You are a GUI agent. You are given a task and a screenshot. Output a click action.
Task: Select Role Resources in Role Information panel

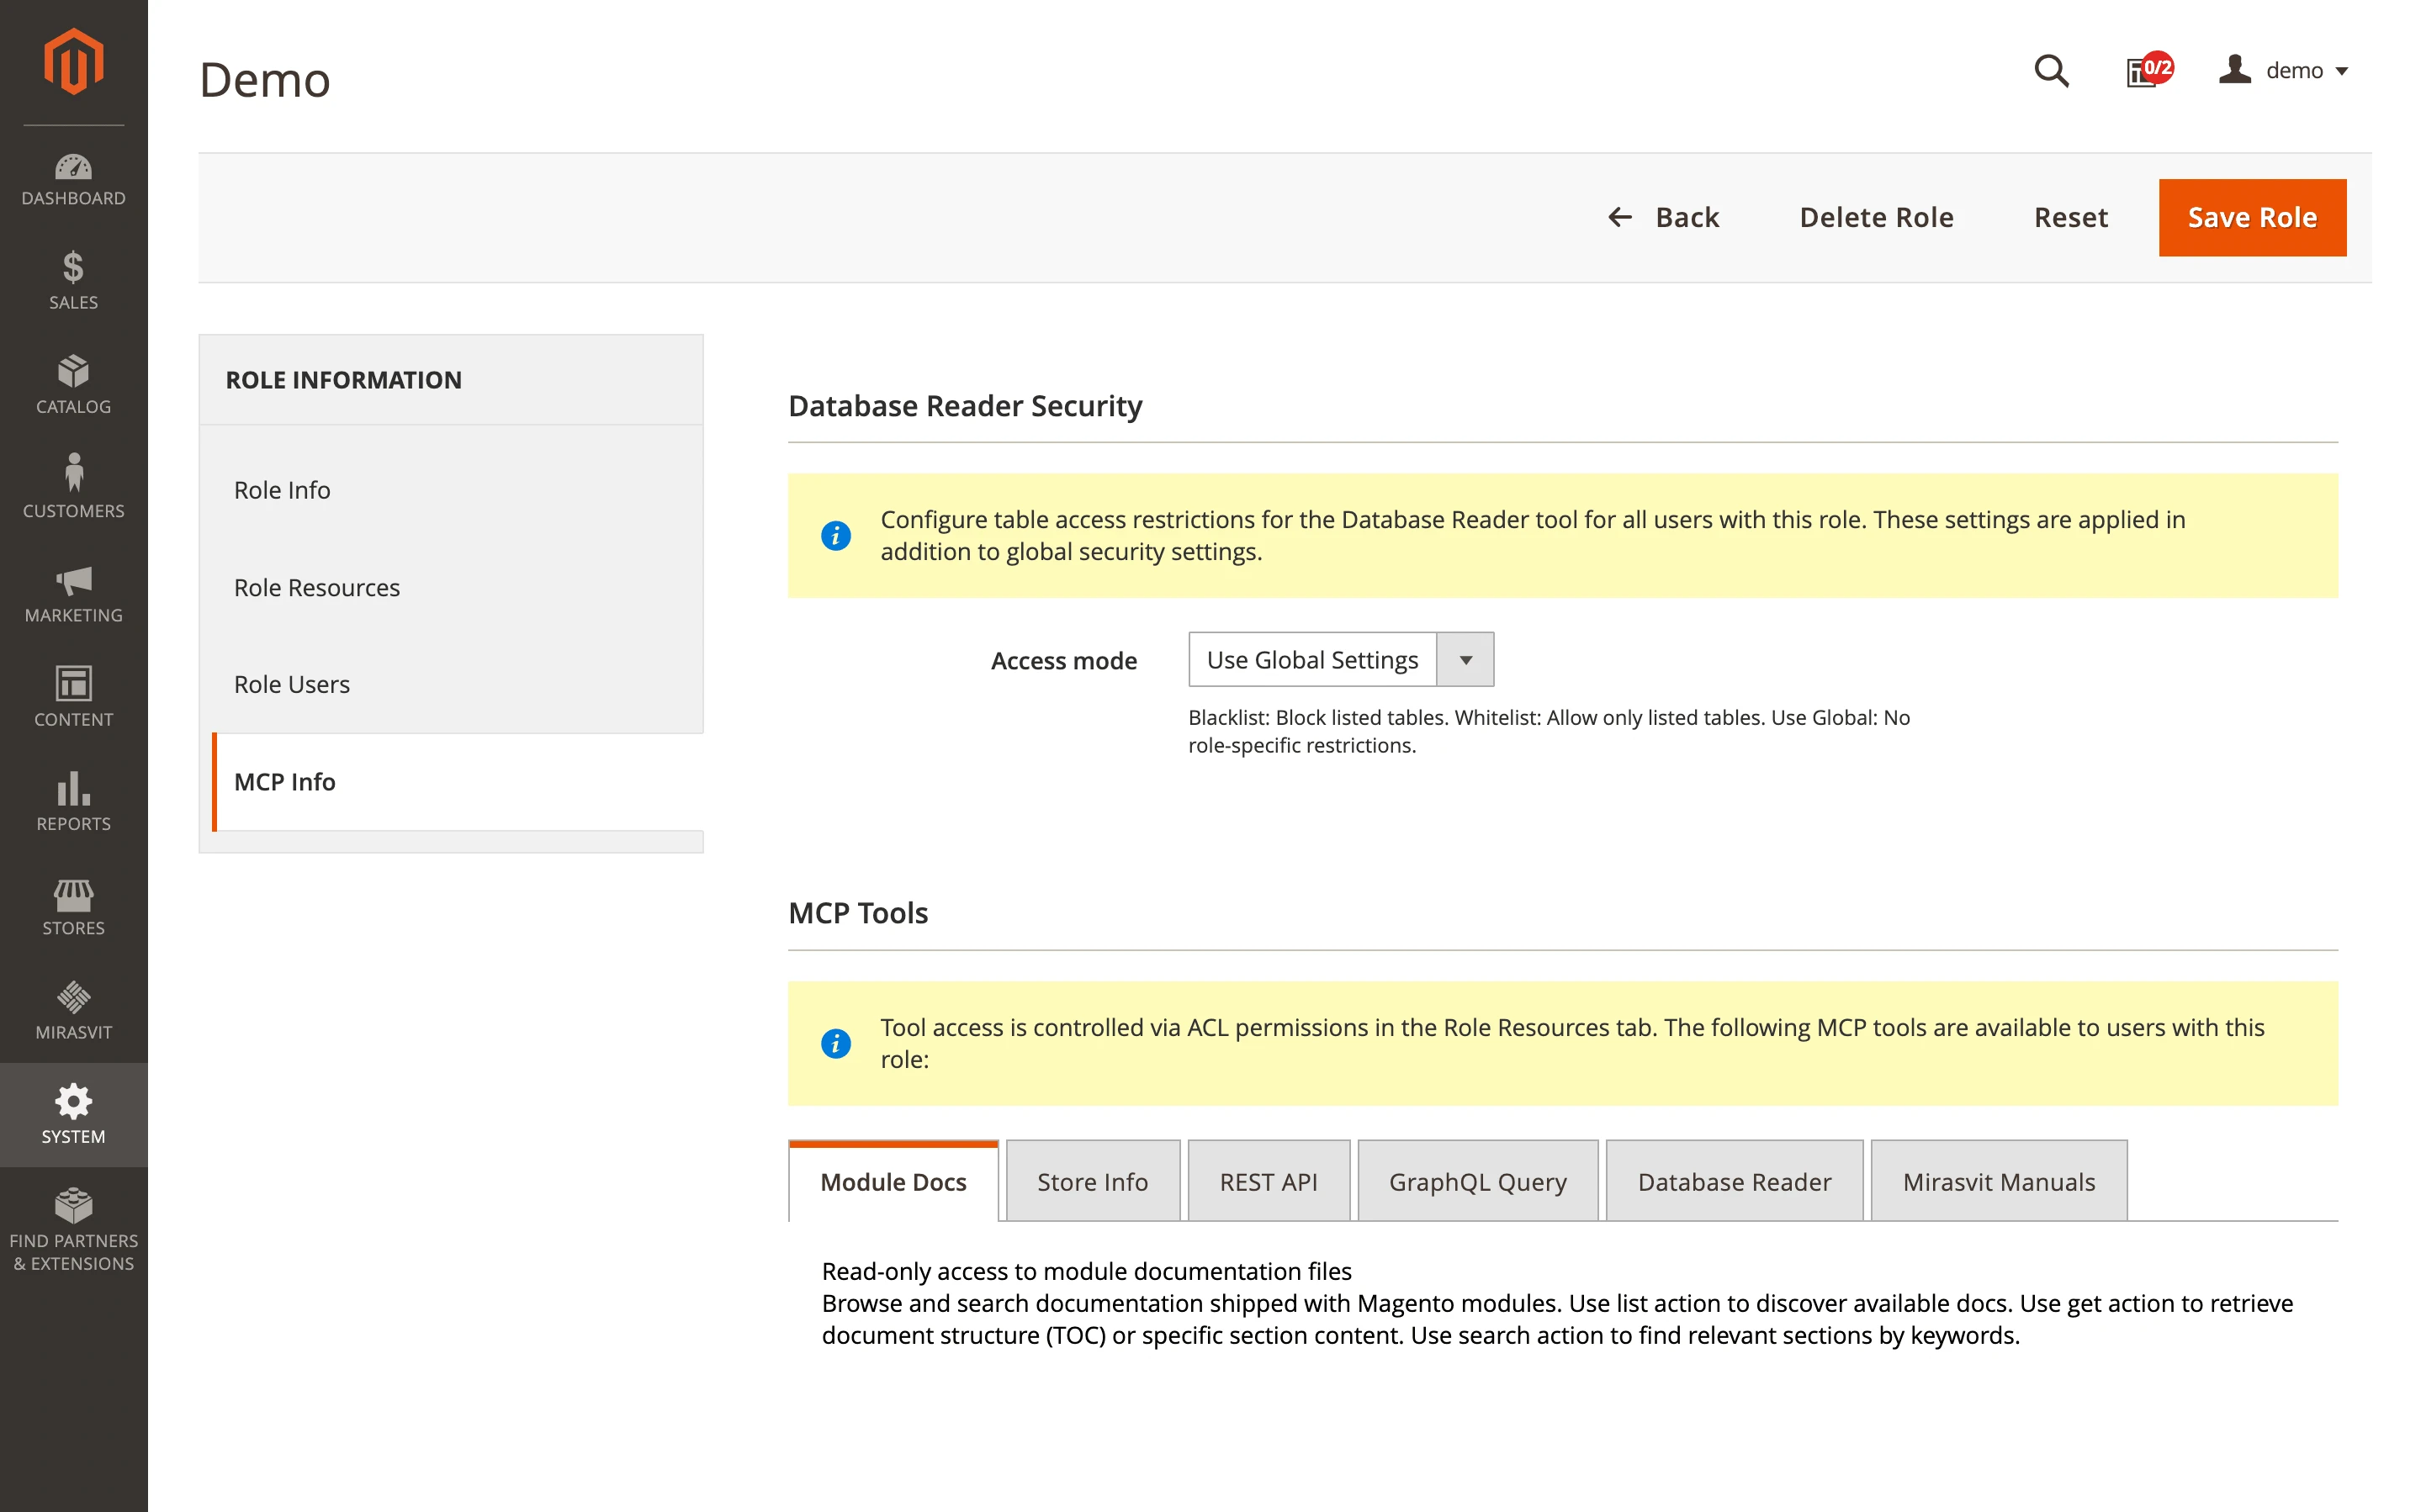pos(316,588)
